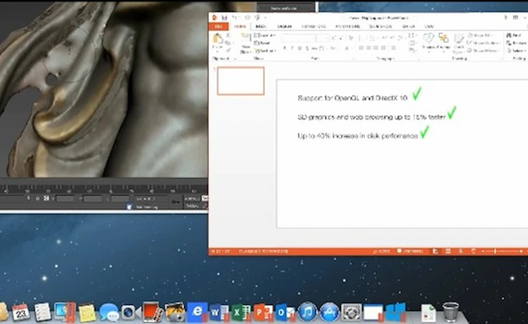Switch to the DESIGN tab
Viewport: 528px width, 324px height.
284,26
